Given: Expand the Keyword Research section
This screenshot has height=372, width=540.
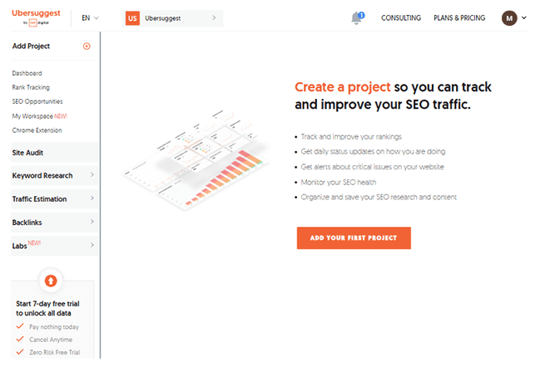Looking at the screenshot, I should coord(54,175).
